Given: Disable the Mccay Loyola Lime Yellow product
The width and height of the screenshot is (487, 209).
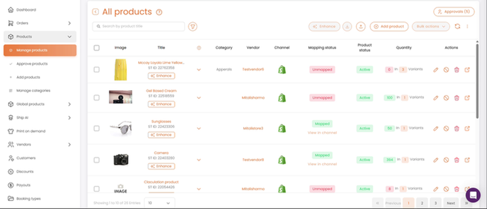Looking at the screenshot, I should 446,70.
